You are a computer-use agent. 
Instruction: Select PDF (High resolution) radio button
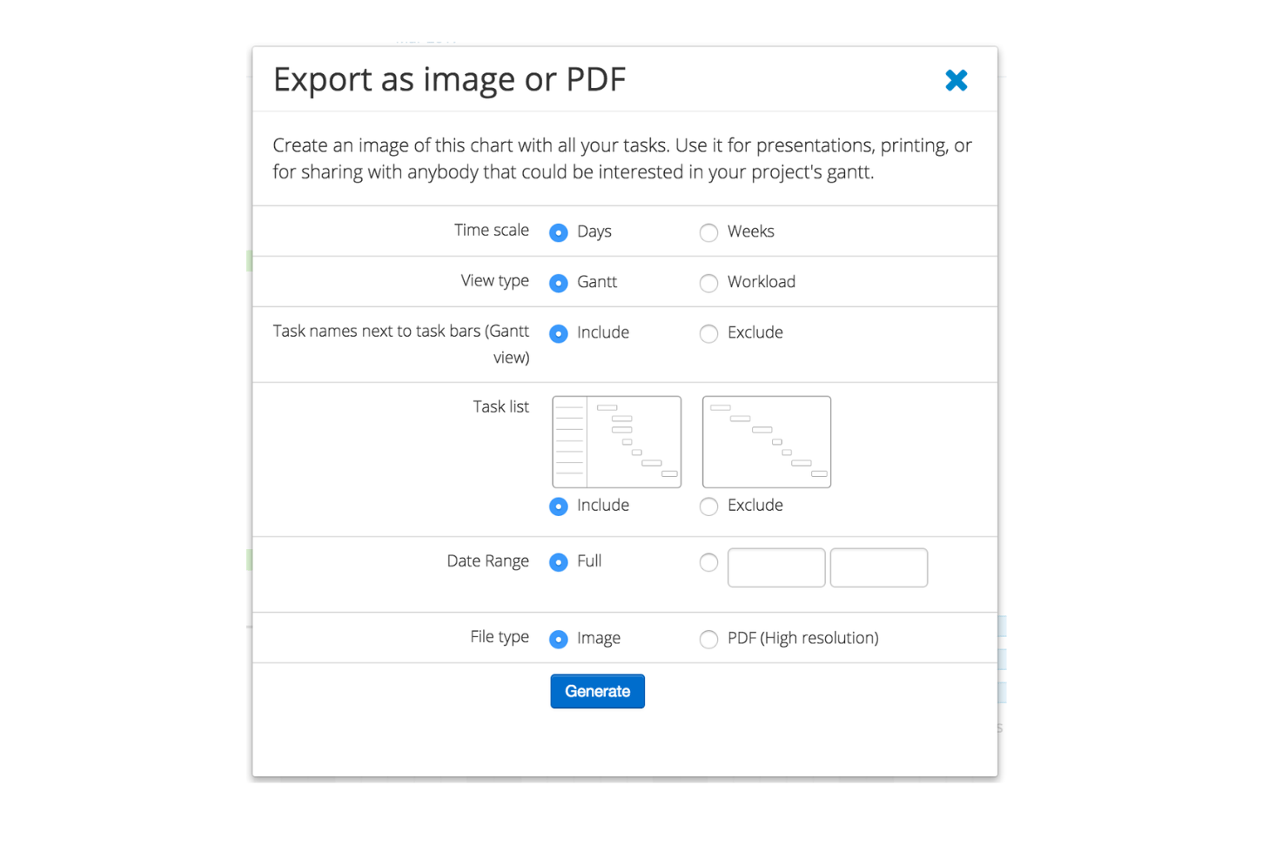pyautogui.click(x=709, y=640)
